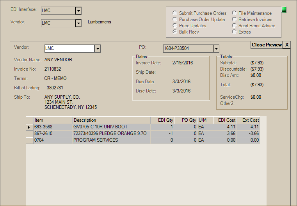297x206 pixels.
Task: Click the Disc Date value 3/3/2016
Action: pos(181,91)
